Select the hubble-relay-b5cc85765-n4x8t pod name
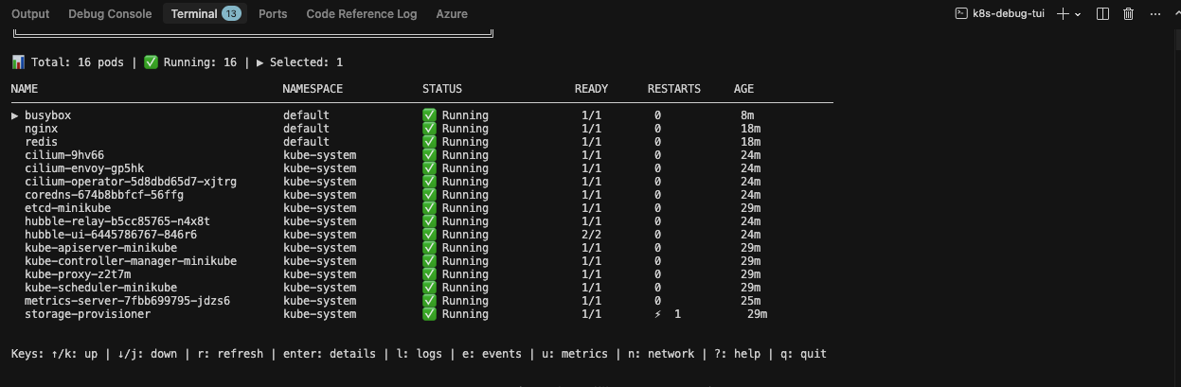This screenshot has width=1181, height=387. [117, 221]
